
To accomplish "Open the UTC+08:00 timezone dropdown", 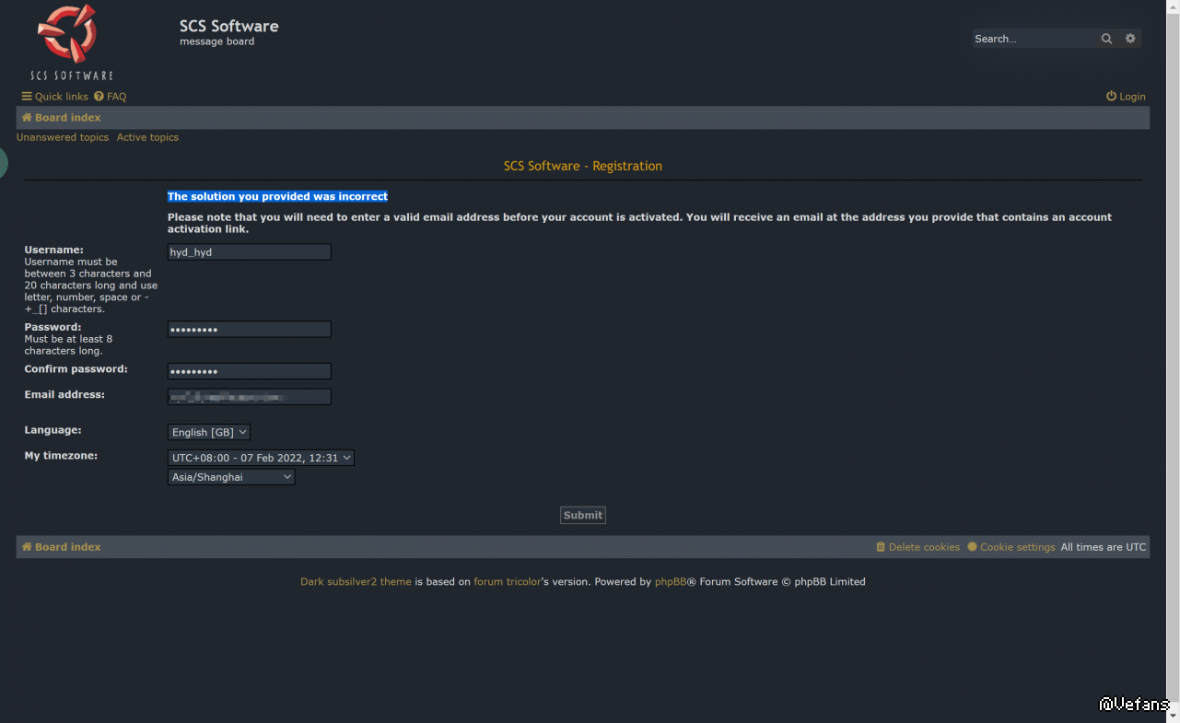I will [x=261, y=458].
